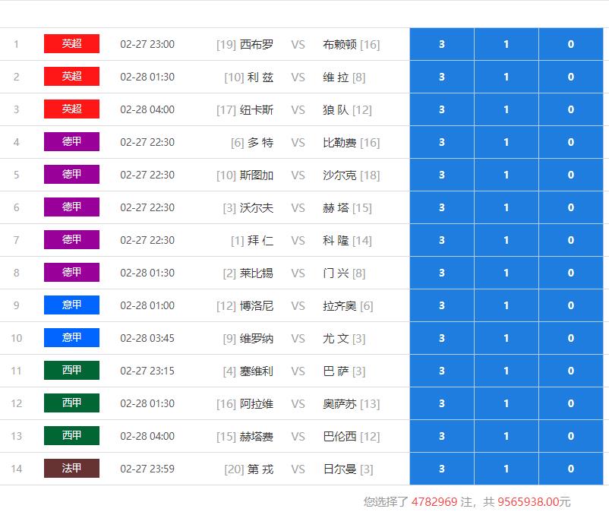
Task: Toggle the 0 option for 赫塔费 vs 巴伦西
Action: 571,436
